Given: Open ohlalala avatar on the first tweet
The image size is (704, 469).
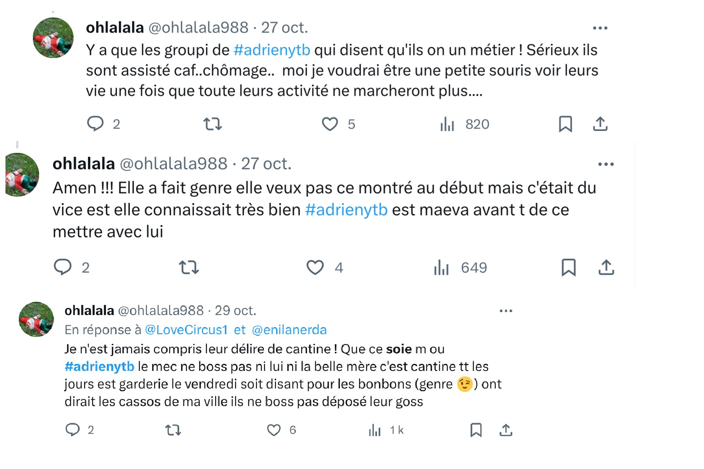Looking at the screenshot, I should [53, 38].
